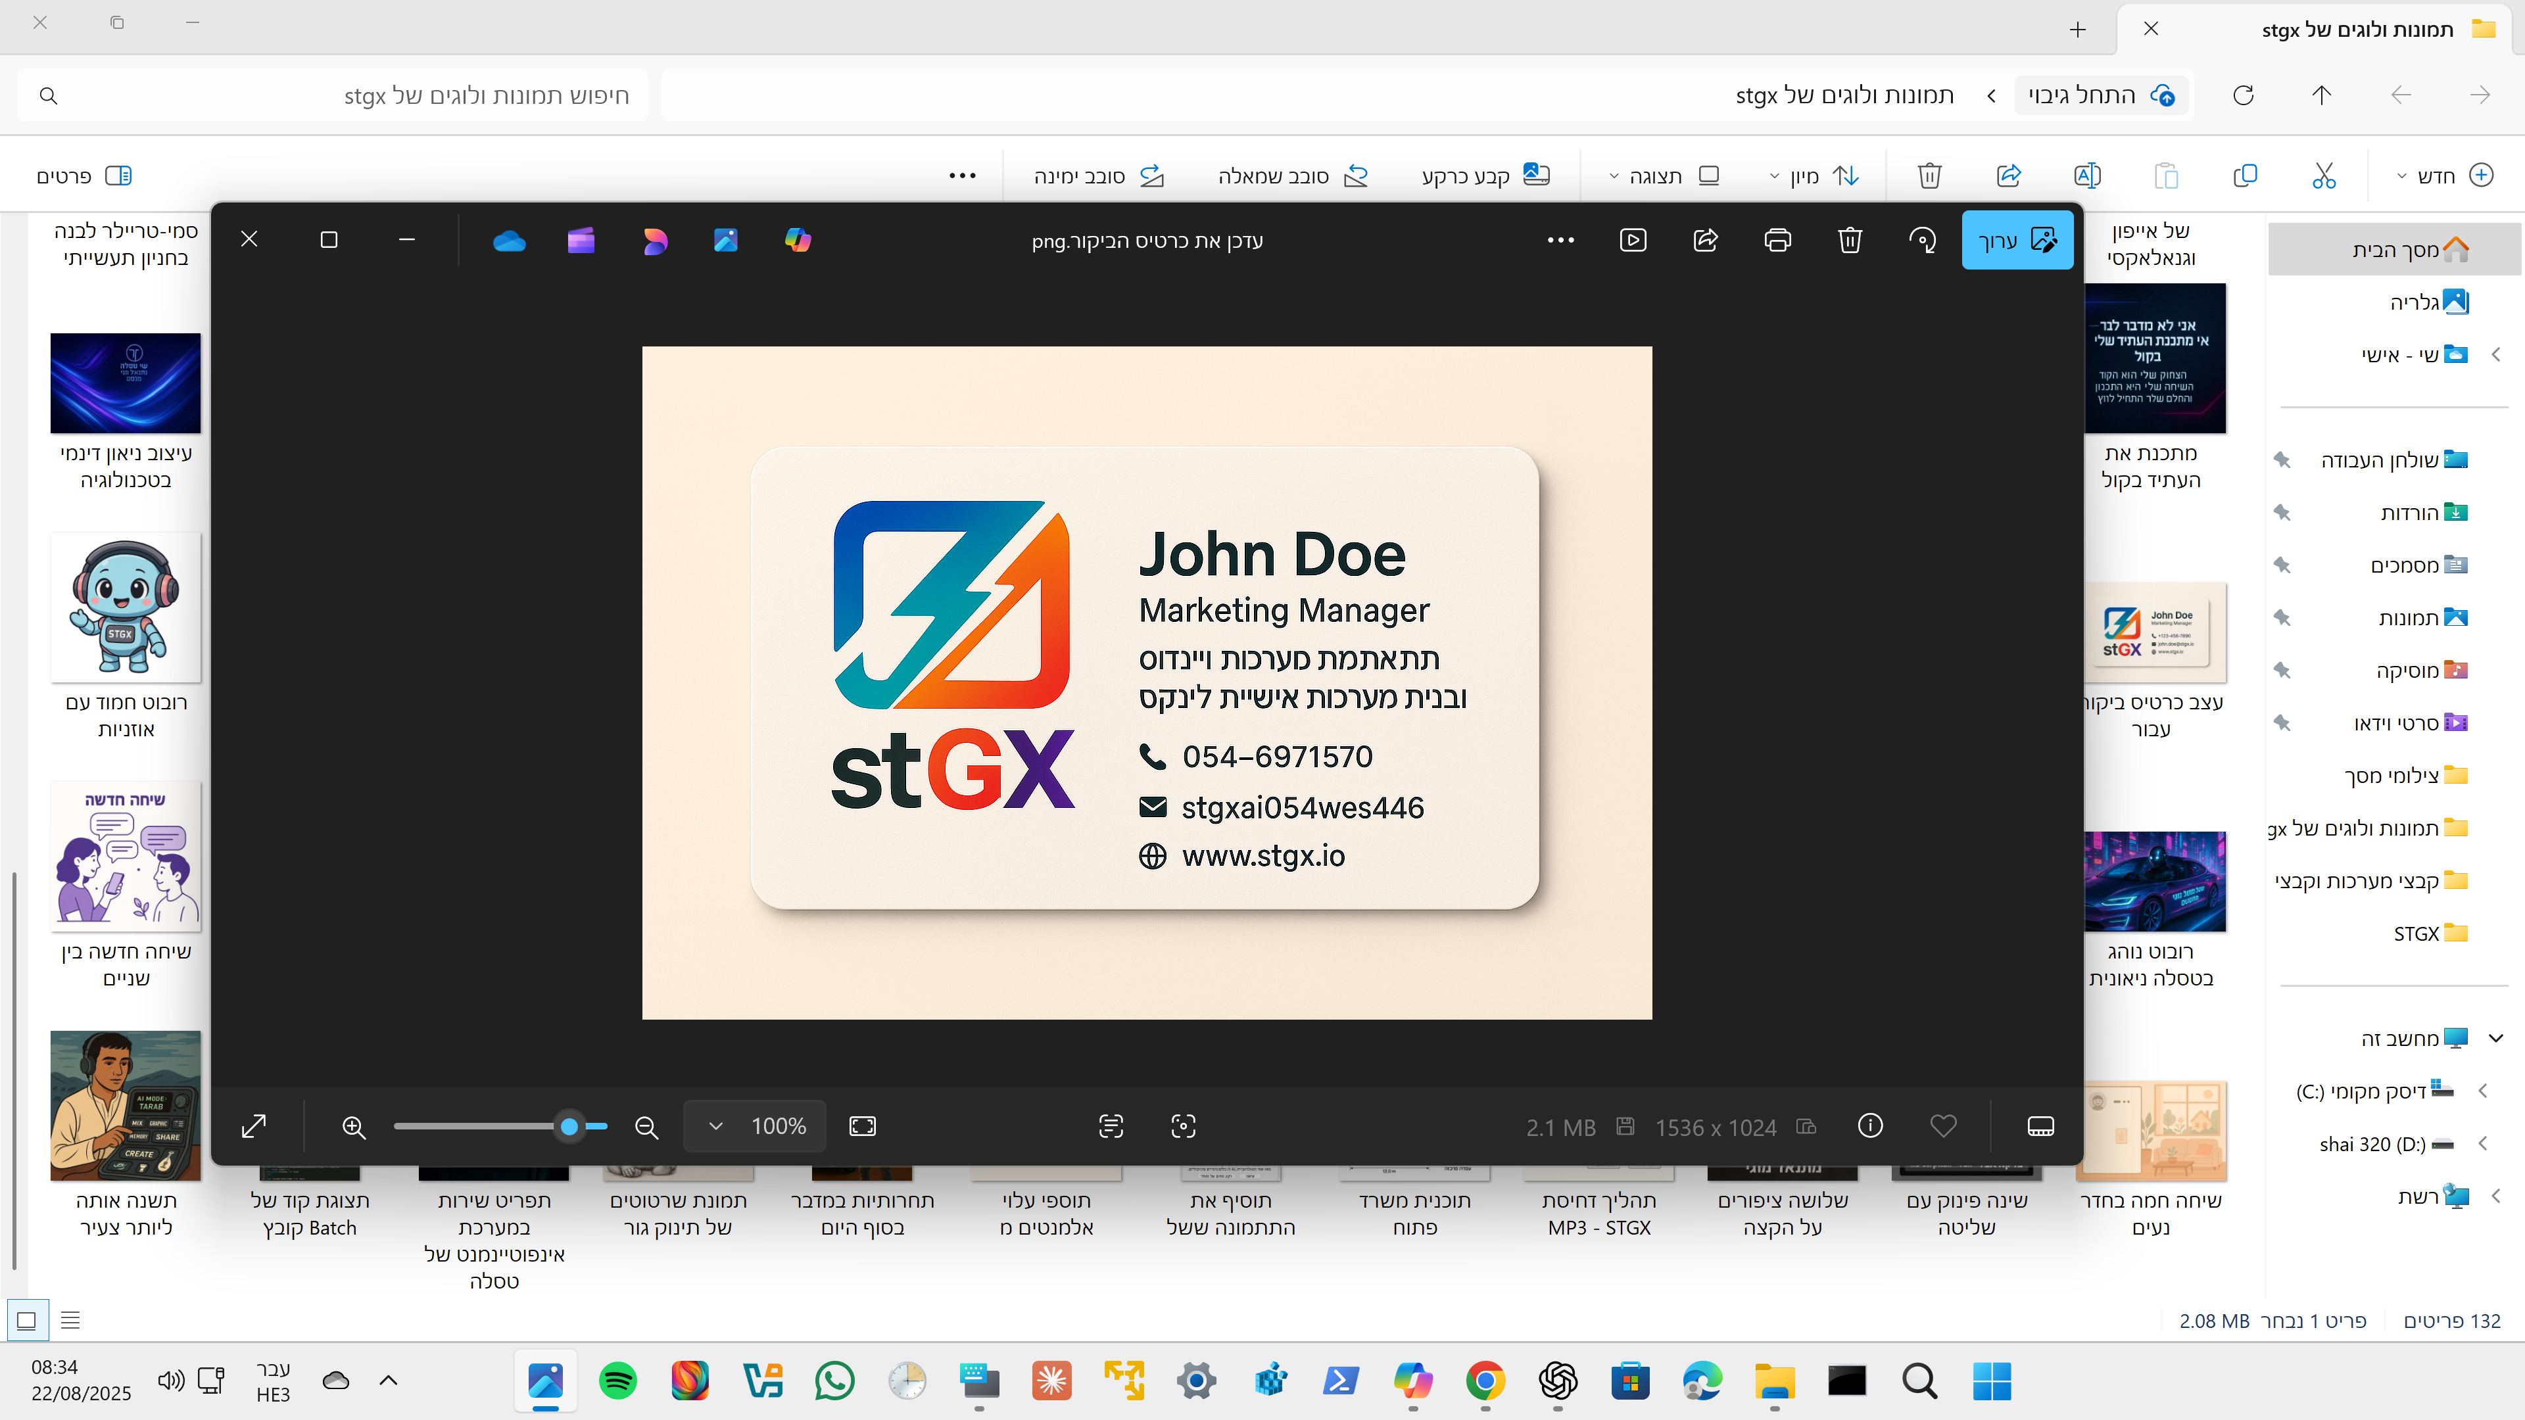
Task: Open the Spotify icon in taskbar
Action: coord(617,1381)
